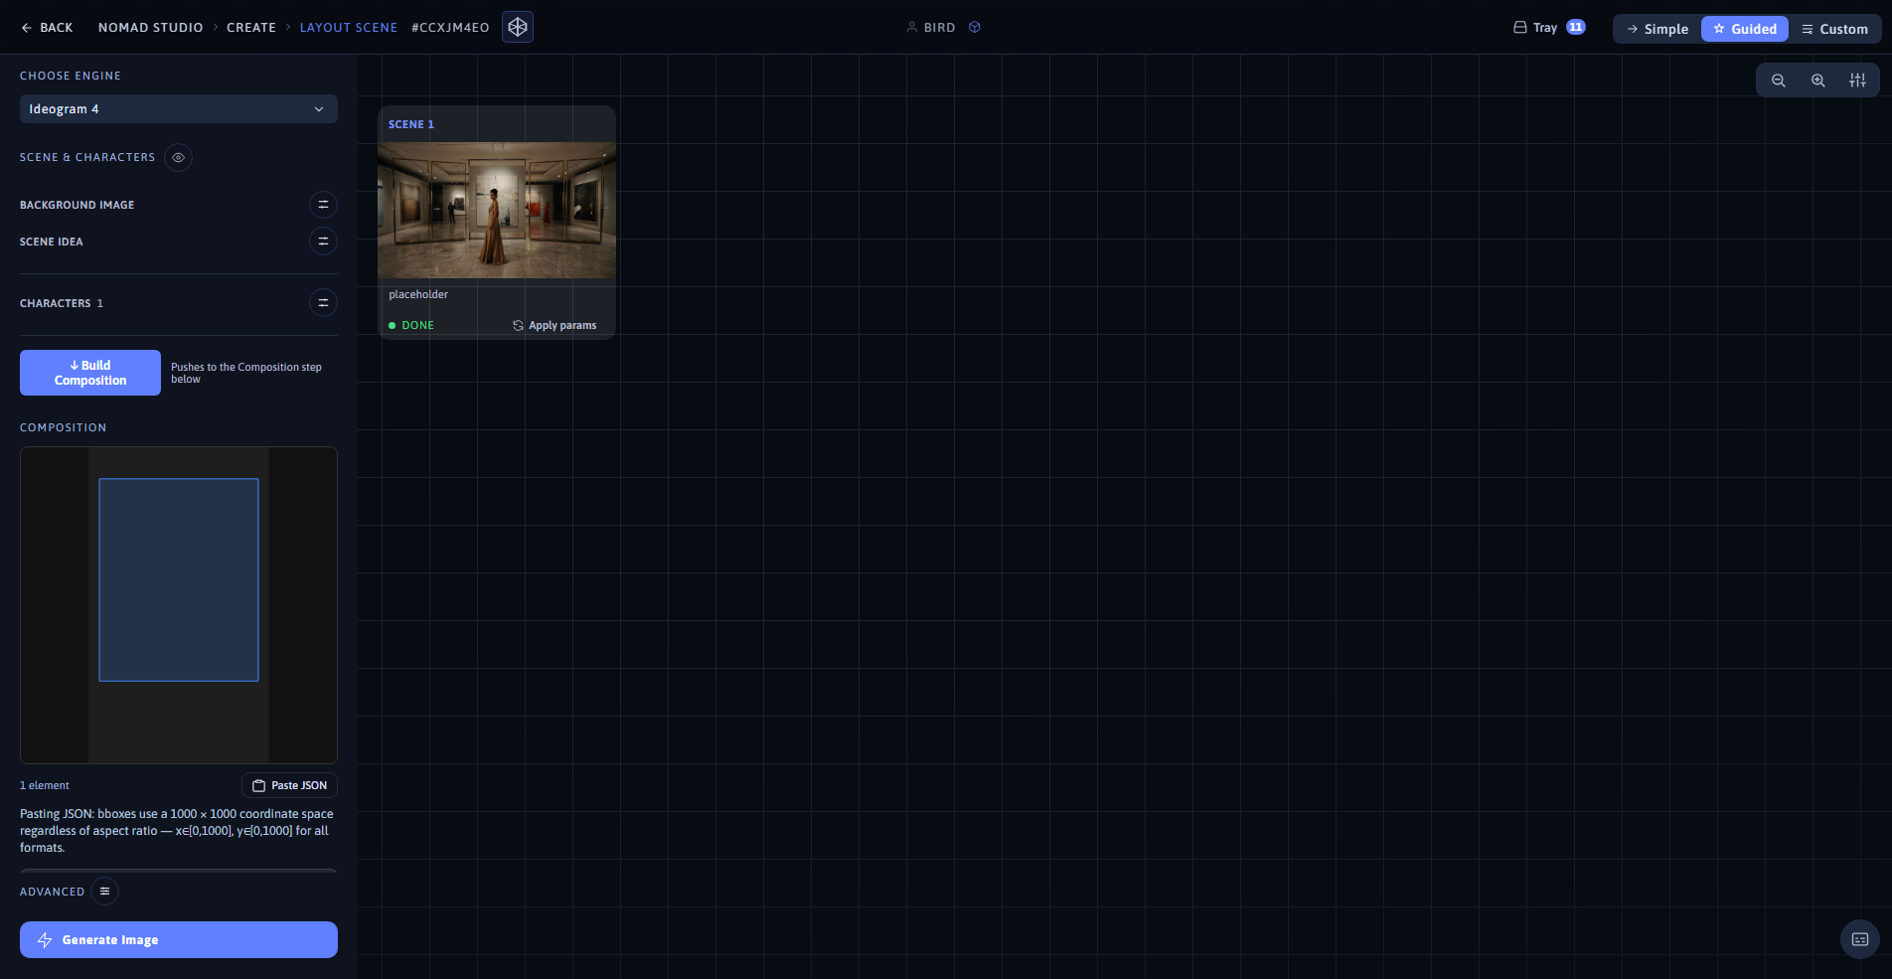Open Nomad Studio breadcrumb
Screen dimensions: 1892x979
point(151,28)
